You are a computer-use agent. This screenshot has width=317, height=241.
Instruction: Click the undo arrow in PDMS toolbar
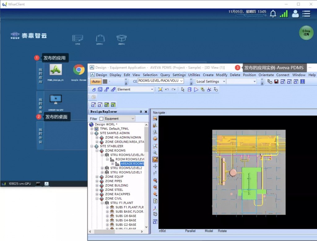[167, 89]
